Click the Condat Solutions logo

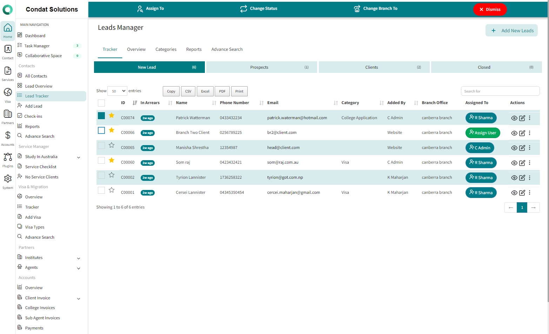pos(8,9)
